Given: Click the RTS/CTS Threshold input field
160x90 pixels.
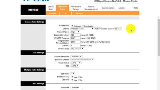Looking at the screenshot, I should tap(75, 38).
